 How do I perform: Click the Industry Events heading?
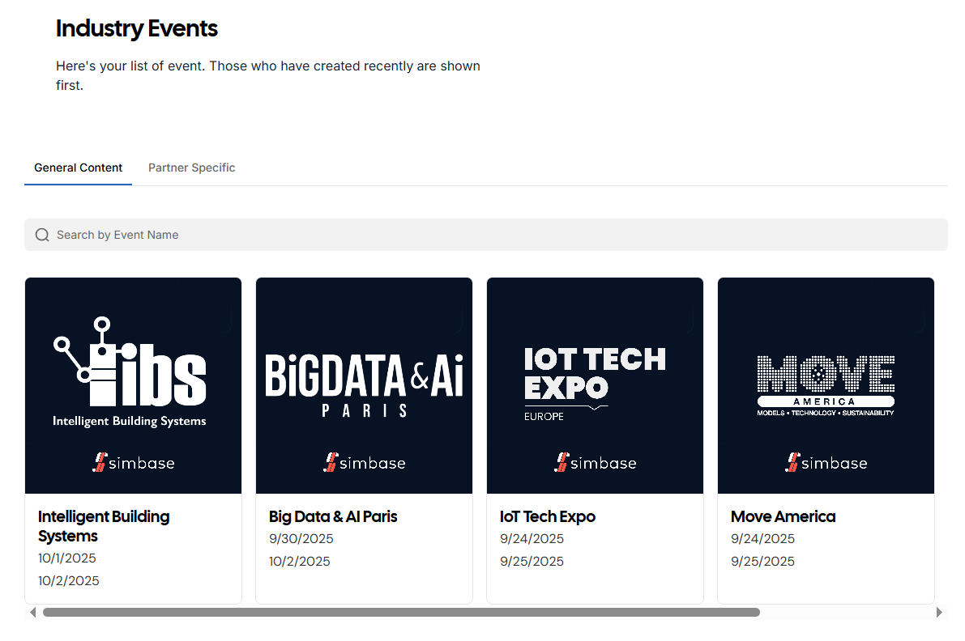coord(137,29)
